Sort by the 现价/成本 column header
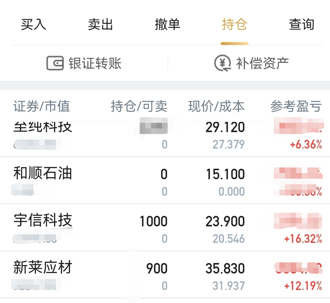 (216, 106)
